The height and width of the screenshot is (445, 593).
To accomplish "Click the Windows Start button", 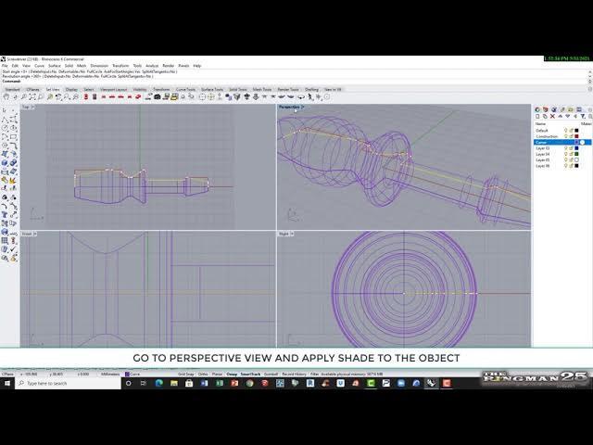I will click(x=6, y=383).
